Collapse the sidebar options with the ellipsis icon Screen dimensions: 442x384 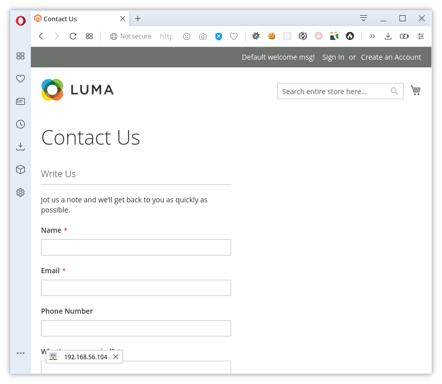(20, 353)
